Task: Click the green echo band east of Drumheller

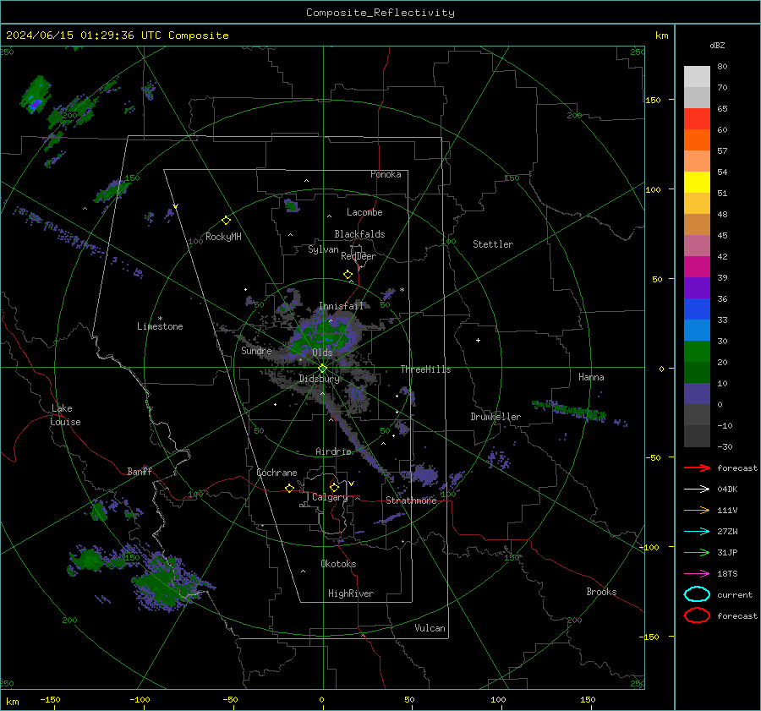Action: (569, 410)
